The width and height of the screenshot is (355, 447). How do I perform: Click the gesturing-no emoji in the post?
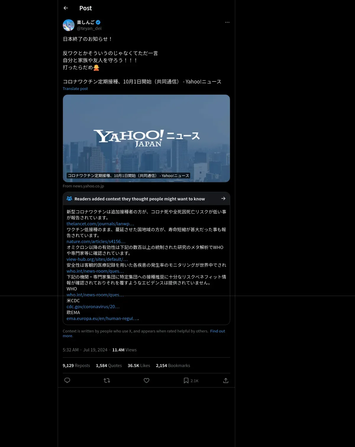96,67
